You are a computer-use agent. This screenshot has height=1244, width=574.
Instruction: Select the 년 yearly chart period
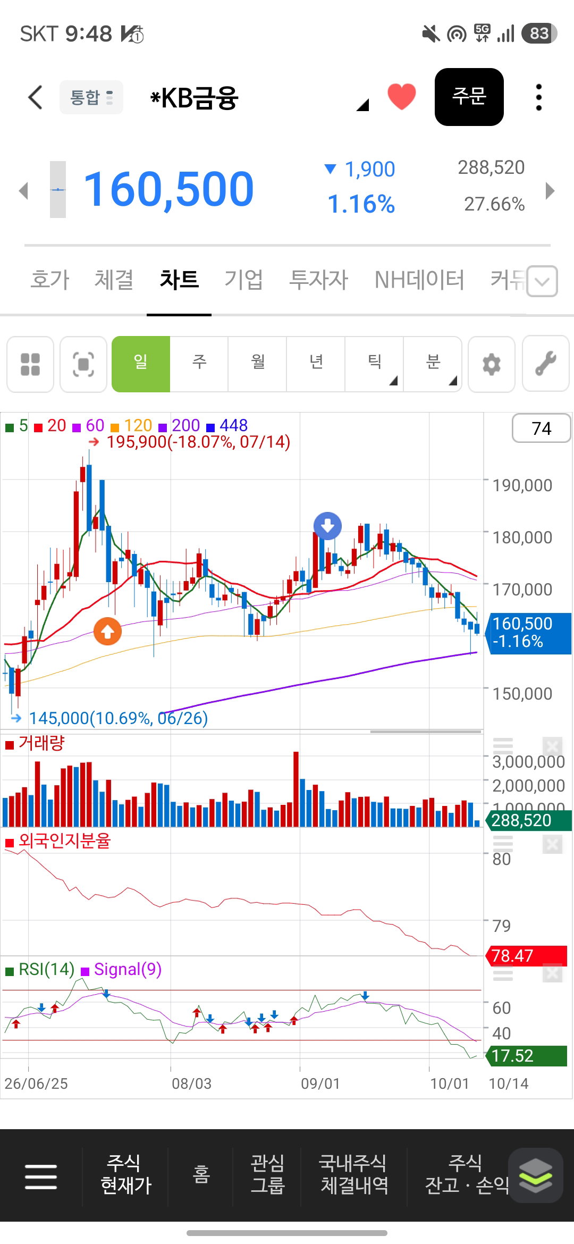pyautogui.click(x=316, y=364)
